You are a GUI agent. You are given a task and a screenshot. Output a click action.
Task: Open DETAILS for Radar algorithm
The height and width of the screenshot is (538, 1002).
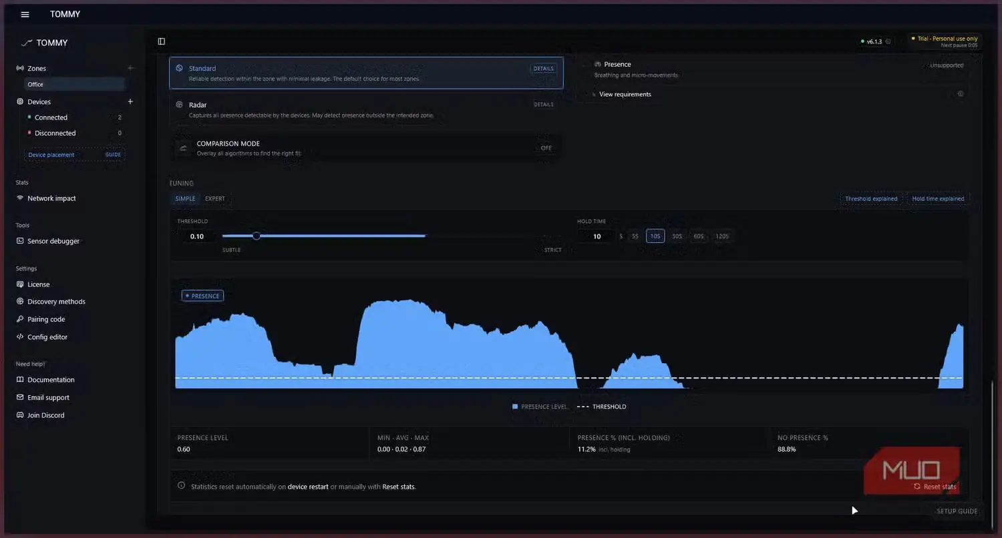click(x=544, y=104)
